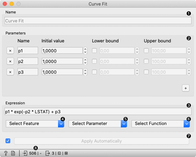196x157 pixels.
Task: Click the input data arrow icon
Action: 25,153
